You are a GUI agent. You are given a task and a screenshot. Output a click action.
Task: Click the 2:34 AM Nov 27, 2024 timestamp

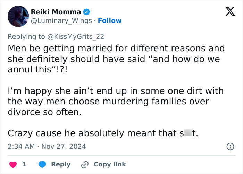tap(47, 147)
